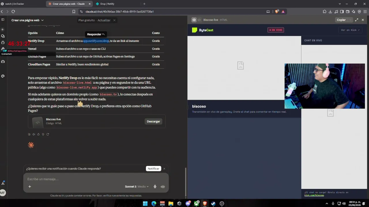Expand the Copiar button dropdown arrow
The width and height of the screenshot is (369, 207).
click(x=350, y=20)
